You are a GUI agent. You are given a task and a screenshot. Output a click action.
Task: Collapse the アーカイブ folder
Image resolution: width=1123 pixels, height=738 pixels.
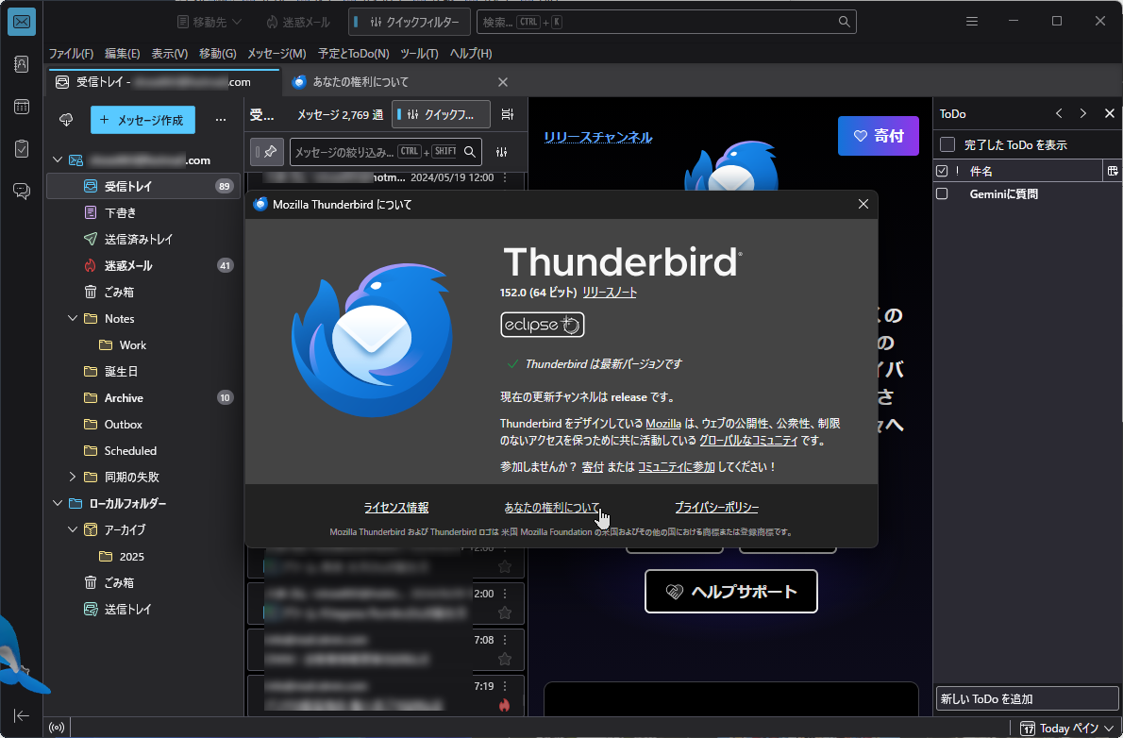click(x=73, y=529)
